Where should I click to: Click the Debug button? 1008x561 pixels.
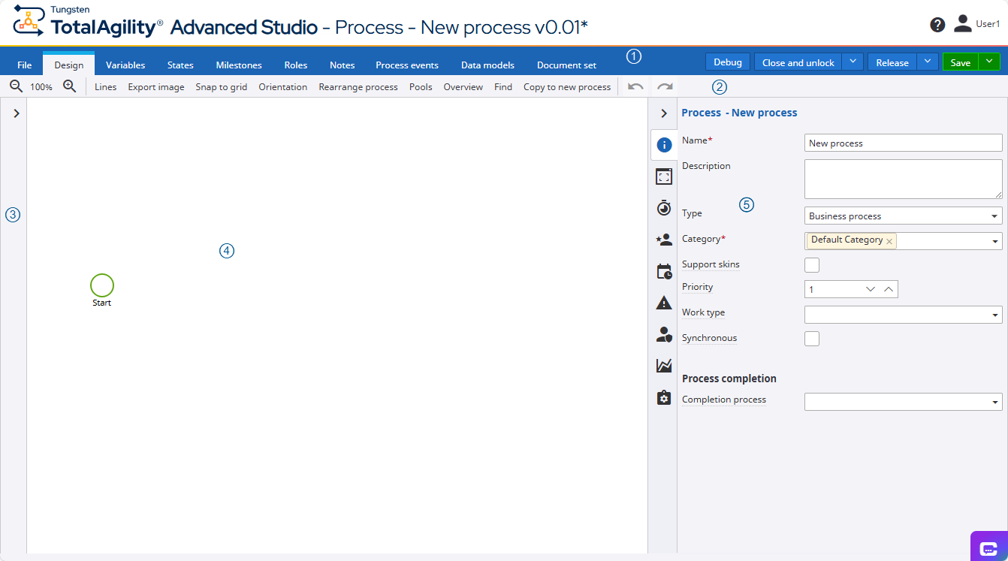(x=727, y=62)
